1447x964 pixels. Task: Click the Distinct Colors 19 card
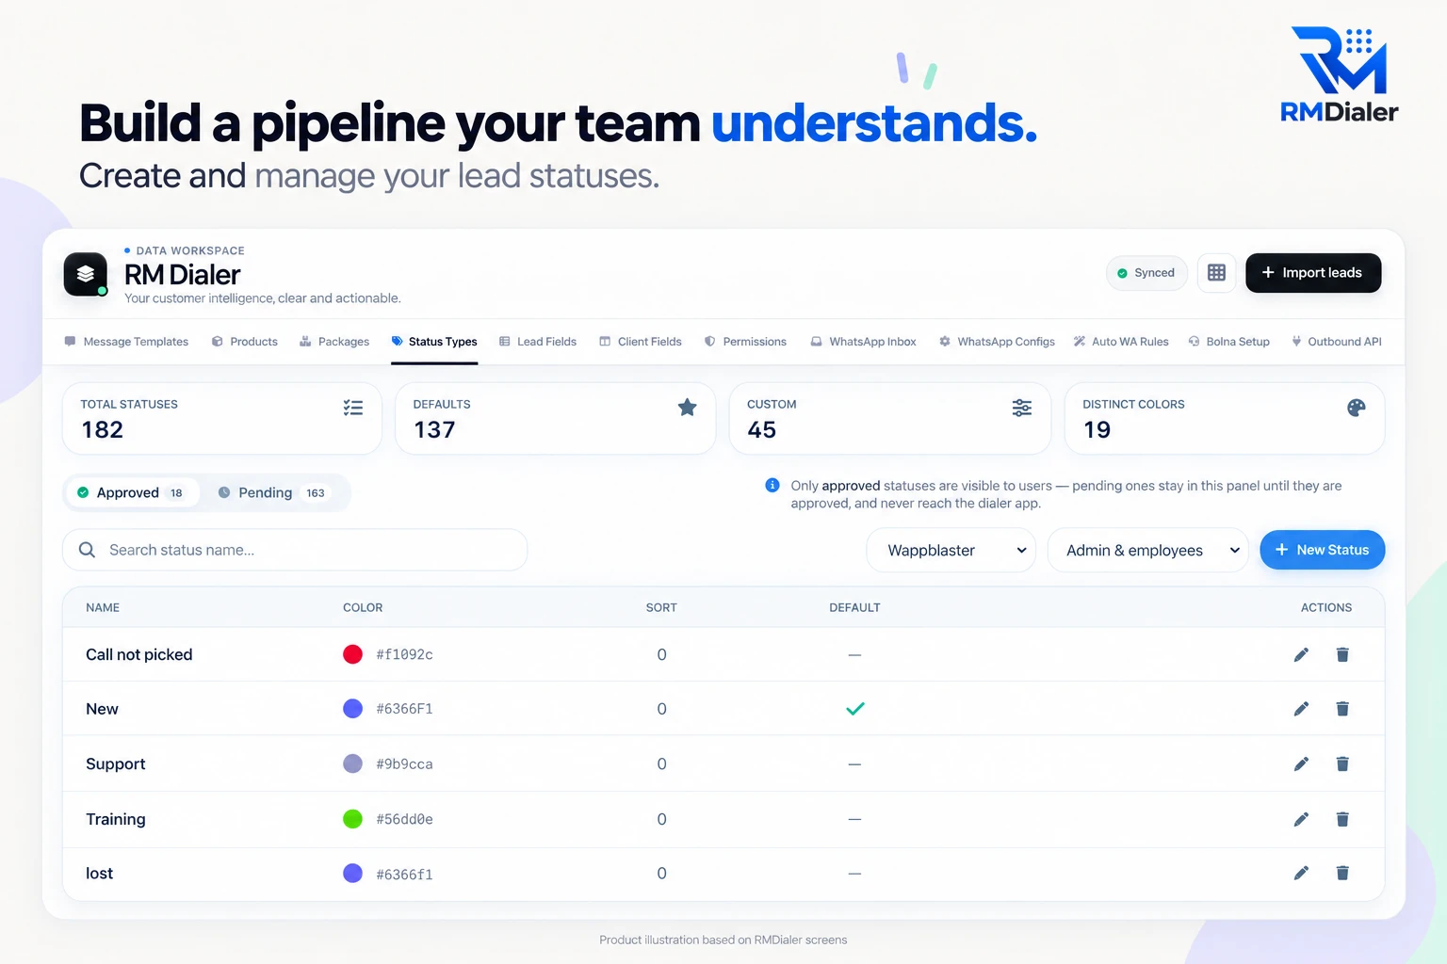pyautogui.click(x=1225, y=418)
